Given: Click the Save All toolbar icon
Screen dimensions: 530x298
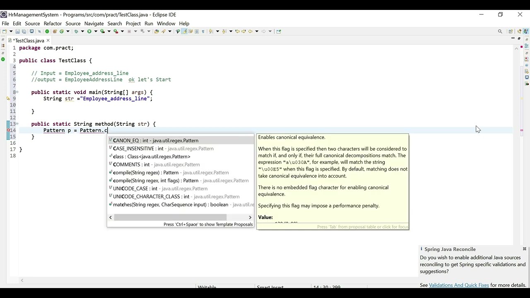Looking at the screenshot, I should [x=24, y=31].
